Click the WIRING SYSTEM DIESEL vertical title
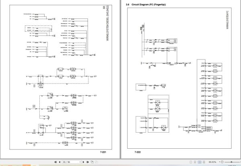 pyautogui.click(x=108, y=23)
